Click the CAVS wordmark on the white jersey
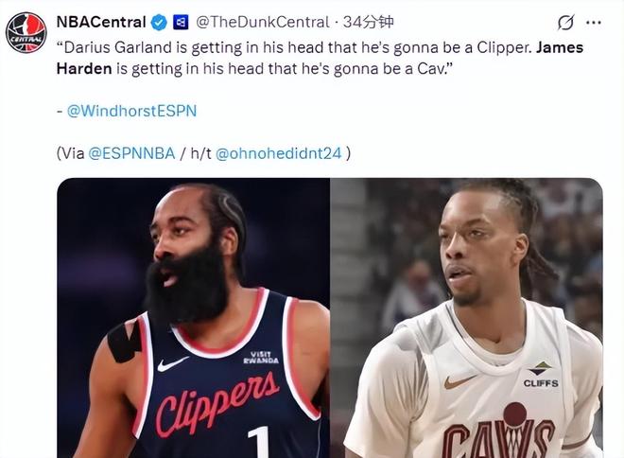Screen dimensions: 624x458 tap(499, 436)
